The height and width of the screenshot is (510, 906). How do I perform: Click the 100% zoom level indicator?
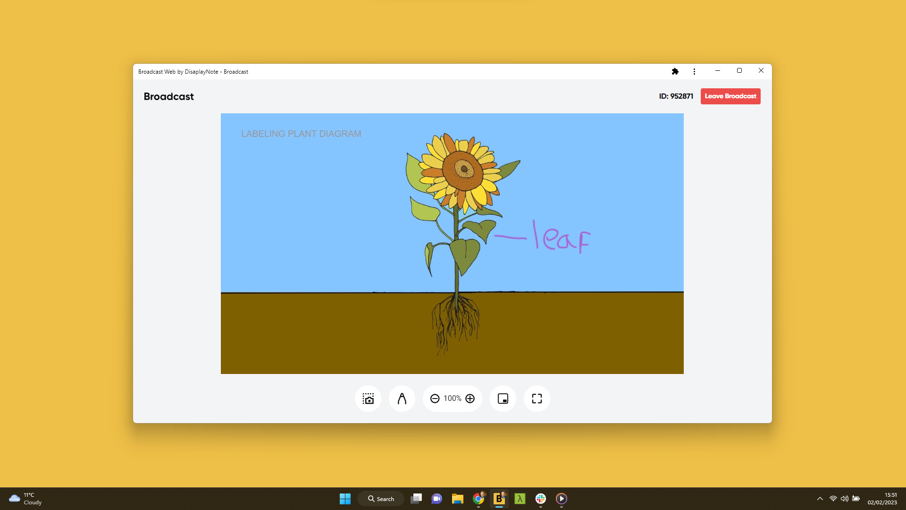(x=452, y=399)
